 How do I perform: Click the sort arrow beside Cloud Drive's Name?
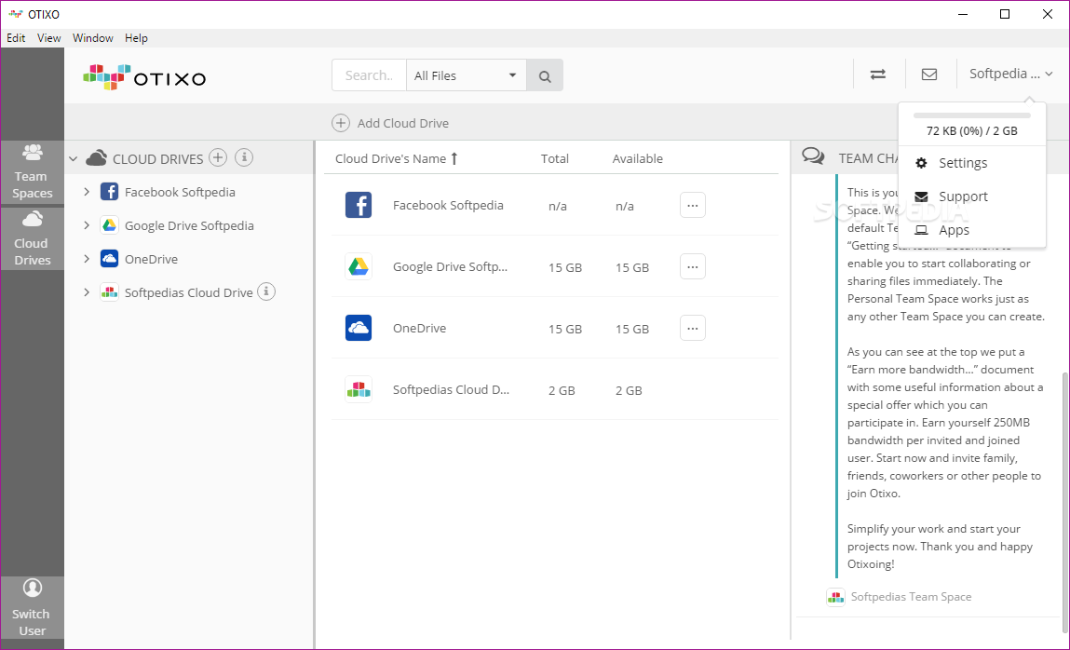click(454, 158)
